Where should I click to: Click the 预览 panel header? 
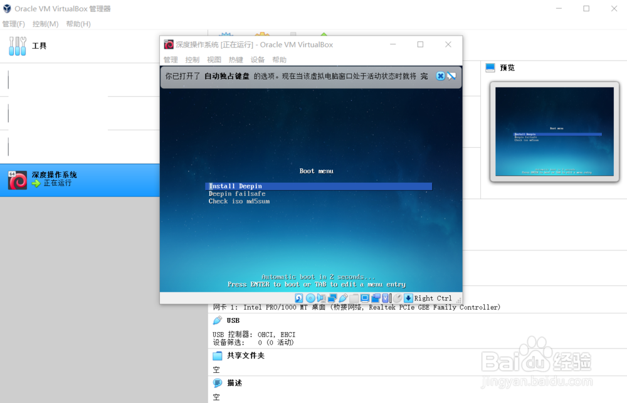pyautogui.click(x=507, y=68)
